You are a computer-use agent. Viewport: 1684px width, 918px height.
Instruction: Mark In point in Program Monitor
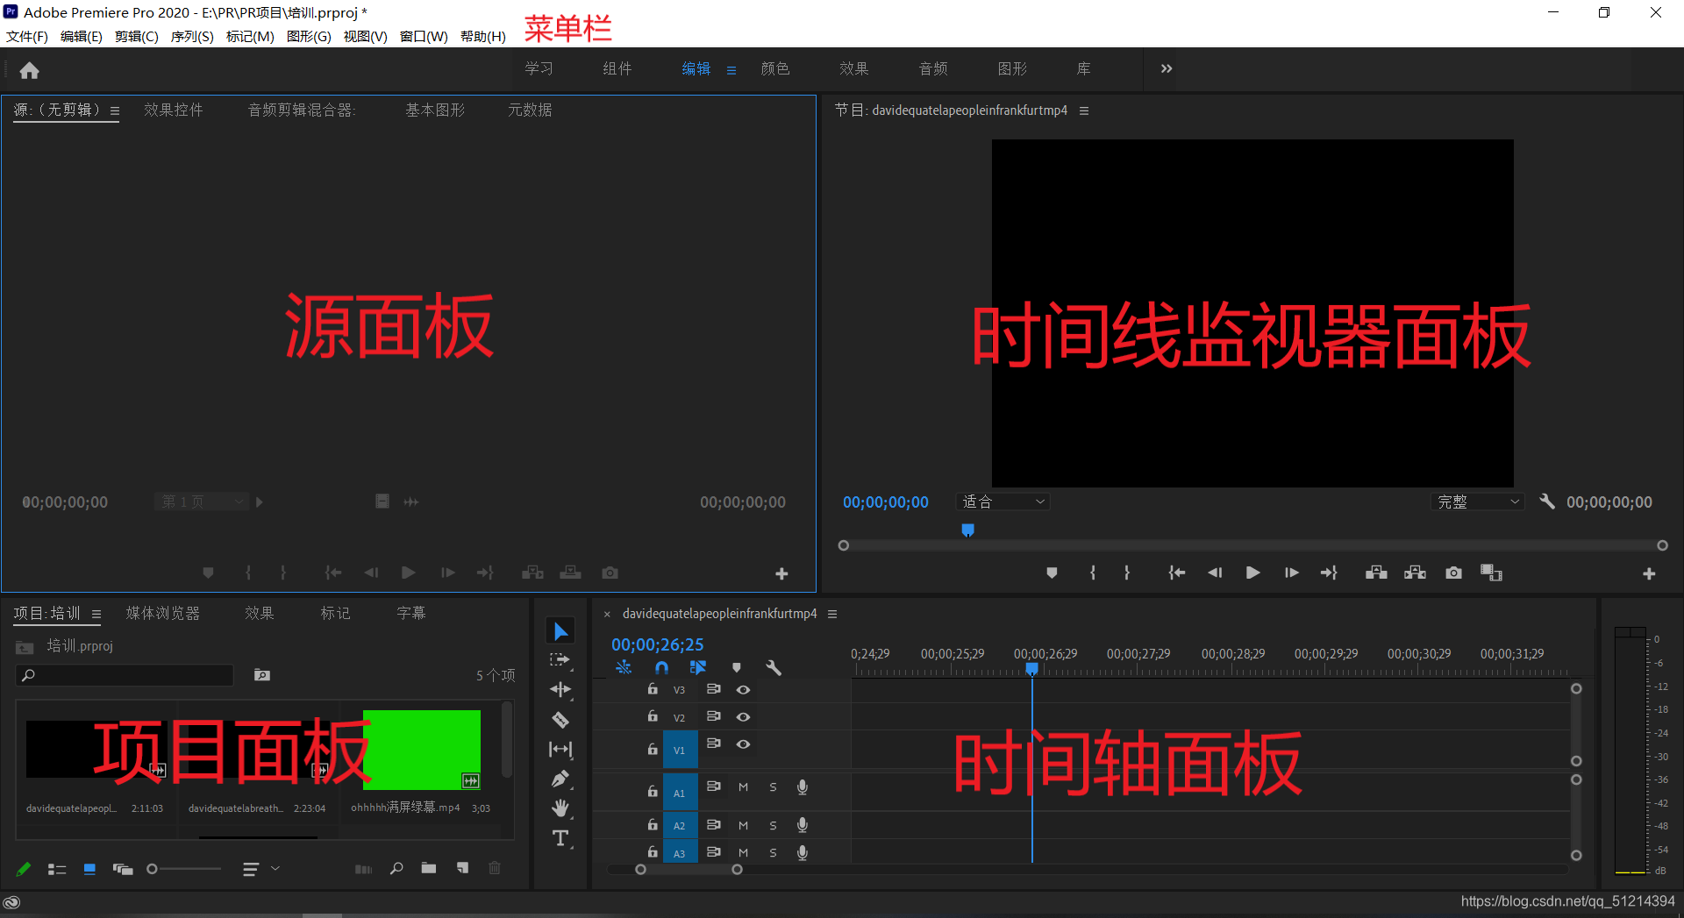(x=1093, y=573)
